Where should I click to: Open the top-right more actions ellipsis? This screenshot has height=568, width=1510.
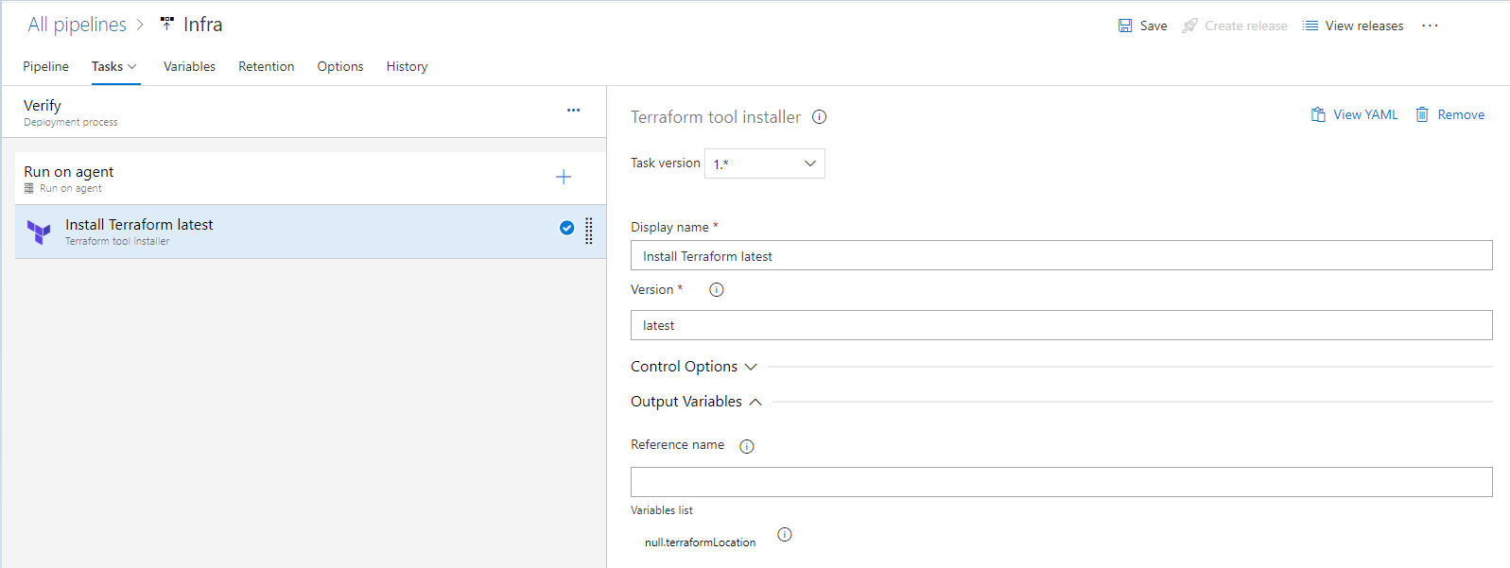pos(1430,26)
